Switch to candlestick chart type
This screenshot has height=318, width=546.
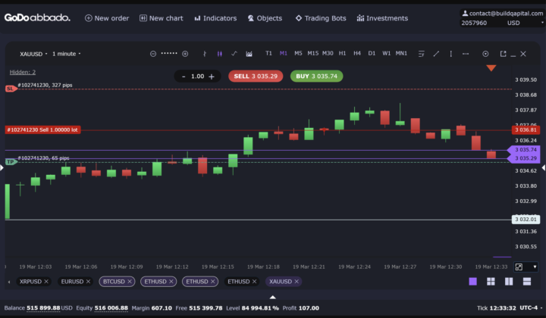220,54
